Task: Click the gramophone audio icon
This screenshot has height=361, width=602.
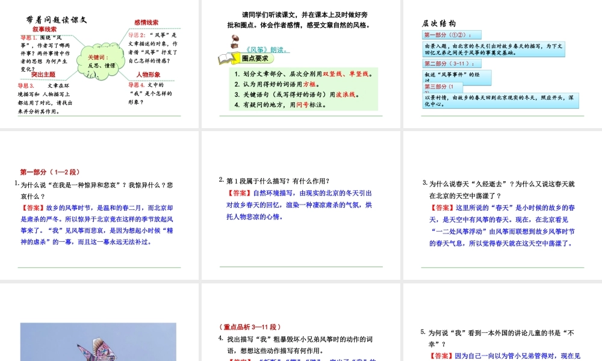Action: [x=234, y=42]
